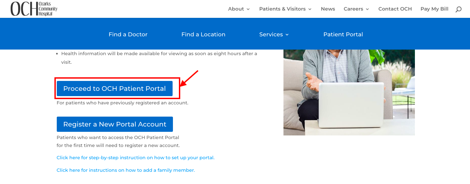Viewport: 470px width, 184px height.
Task: Click 'For patients who have previously registered' text
Action: click(x=122, y=103)
